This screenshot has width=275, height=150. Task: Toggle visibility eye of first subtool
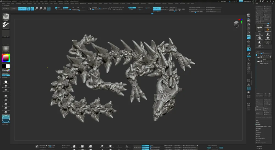coord(270,57)
